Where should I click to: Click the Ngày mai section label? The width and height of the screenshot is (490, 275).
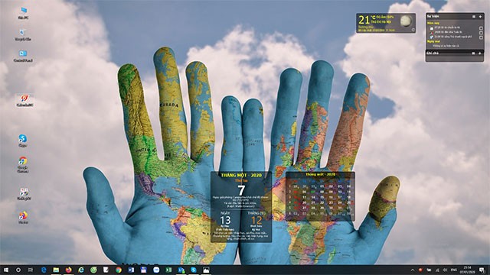[433, 41]
